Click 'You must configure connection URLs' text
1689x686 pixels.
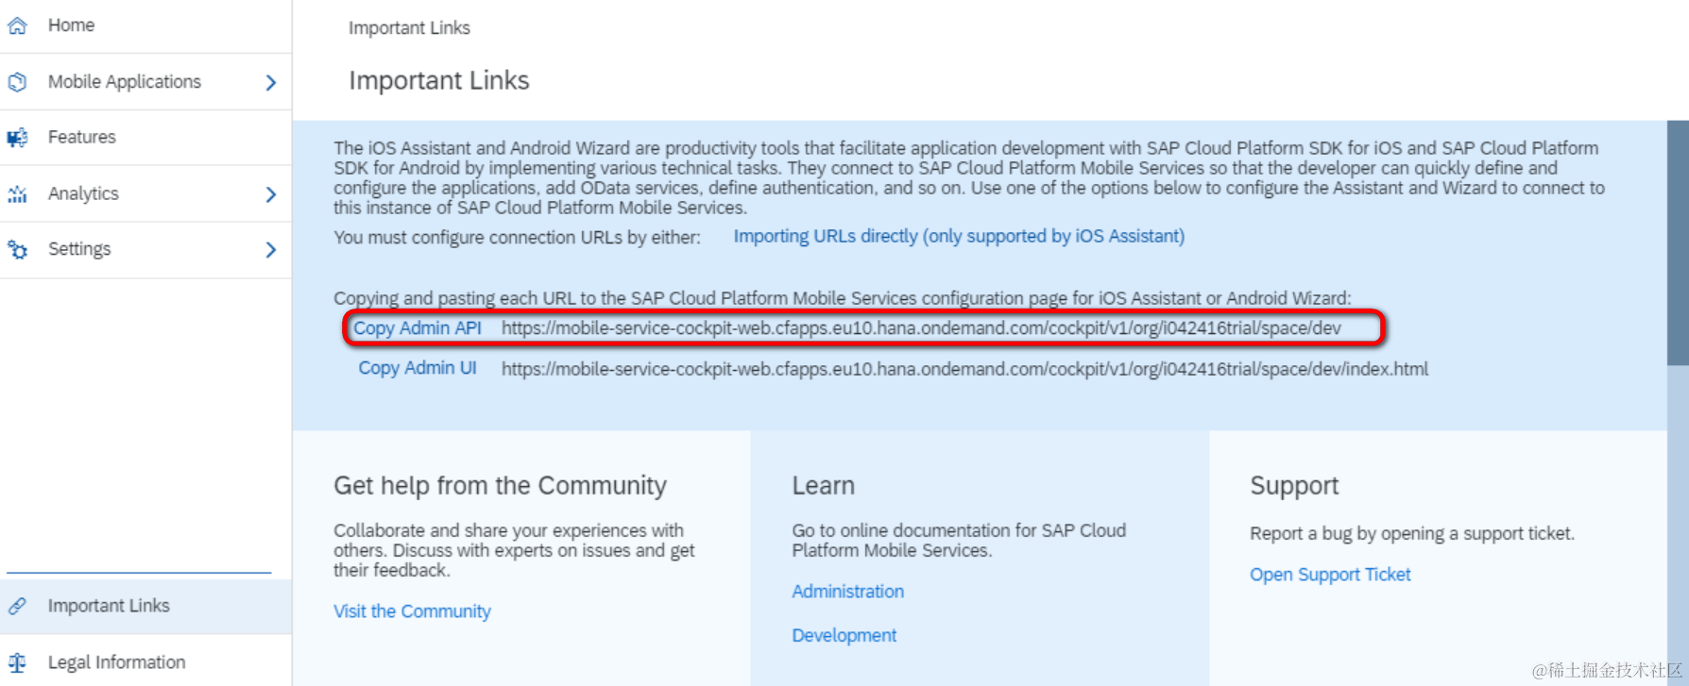click(517, 237)
